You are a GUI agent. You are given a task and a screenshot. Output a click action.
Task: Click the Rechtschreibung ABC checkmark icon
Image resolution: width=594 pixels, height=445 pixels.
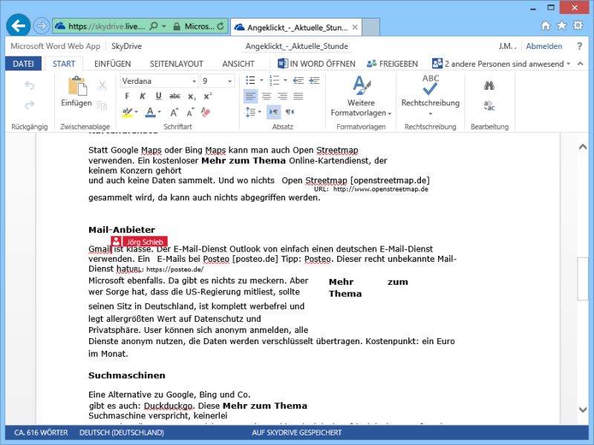coord(431,85)
